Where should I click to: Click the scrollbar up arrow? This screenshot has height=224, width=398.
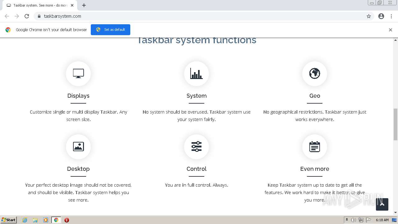click(x=396, y=40)
